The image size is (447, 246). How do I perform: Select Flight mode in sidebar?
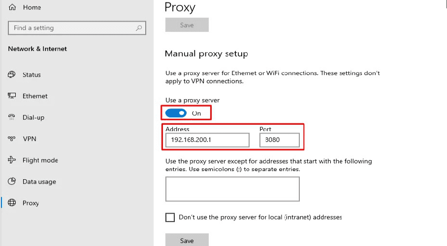tap(40, 160)
